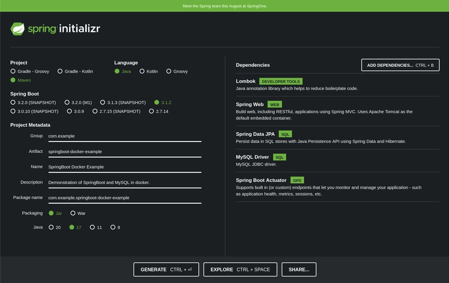
Task: Click the Lombok boilerplate description text
Action: (297, 89)
